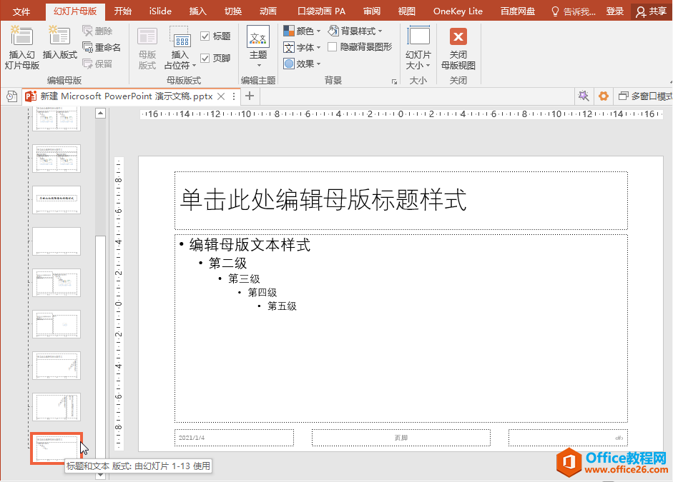This screenshot has width=673, height=482.
Task: Click the 关闭母版视图 red X icon
Action: [458, 37]
